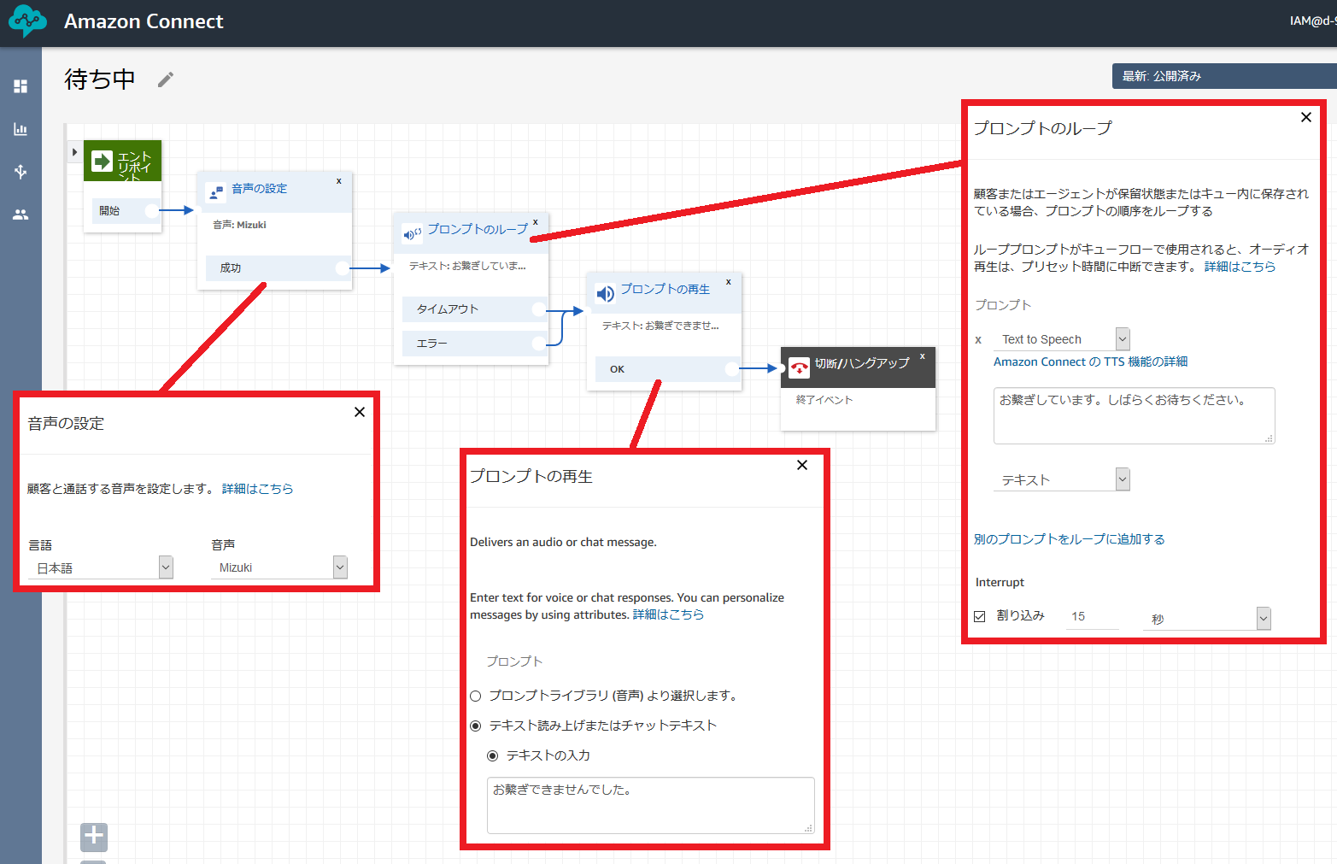Expand the side panel arrow toggle
The height and width of the screenshot is (864, 1337).
click(x=74, y=152)
